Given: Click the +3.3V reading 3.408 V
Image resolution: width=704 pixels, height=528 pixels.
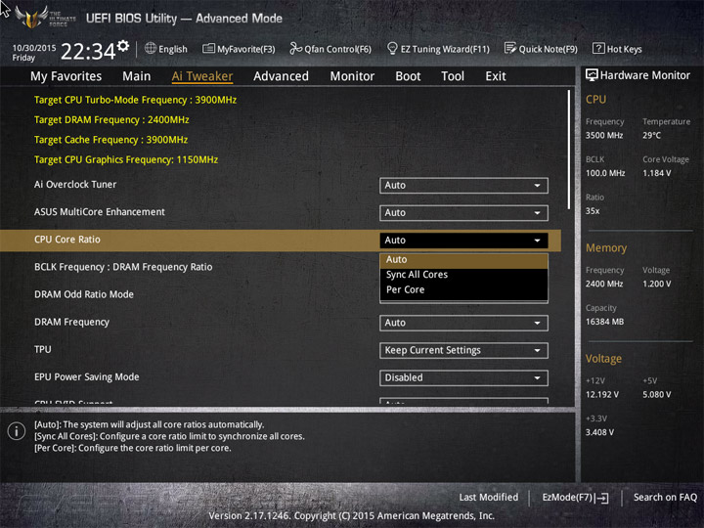Looking at the screenshot, I should (599, 432).
